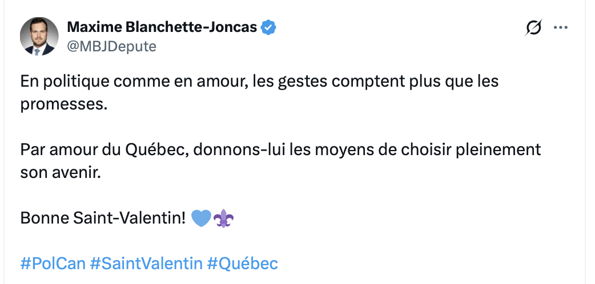This screenshot has width=595, height=284.
Task: Open Maxime Blanchette-Joncas profile photo
Action: click(39, 36)
